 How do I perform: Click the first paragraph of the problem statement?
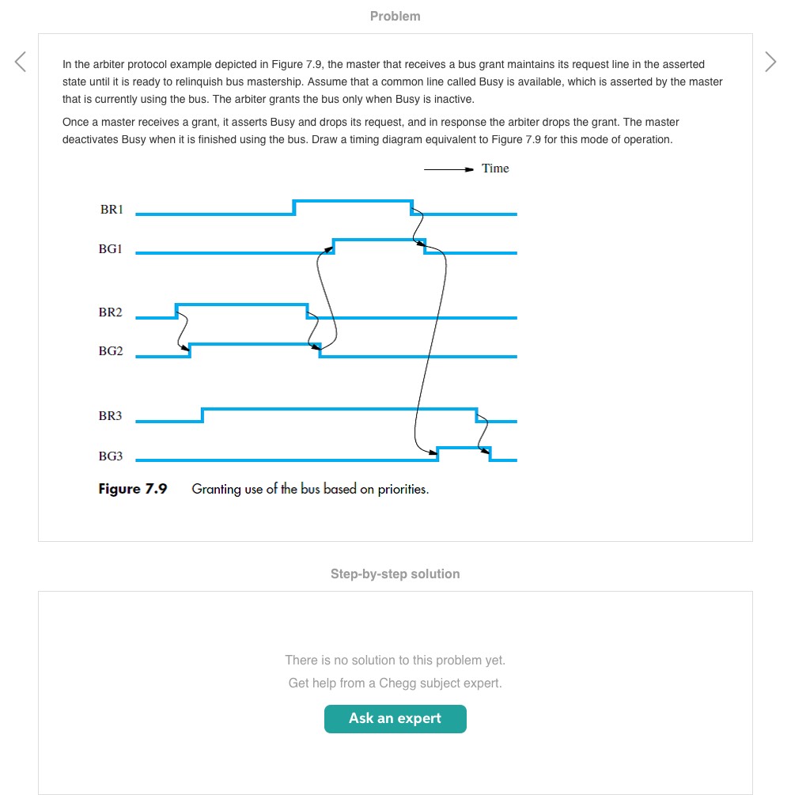[392, 81]
